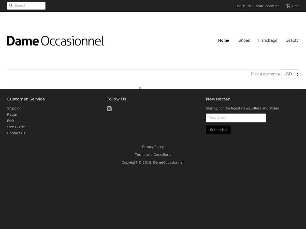Open the Privacy Policy link
Viewport: 306px width, 229px height.
[x=153, y=147]
